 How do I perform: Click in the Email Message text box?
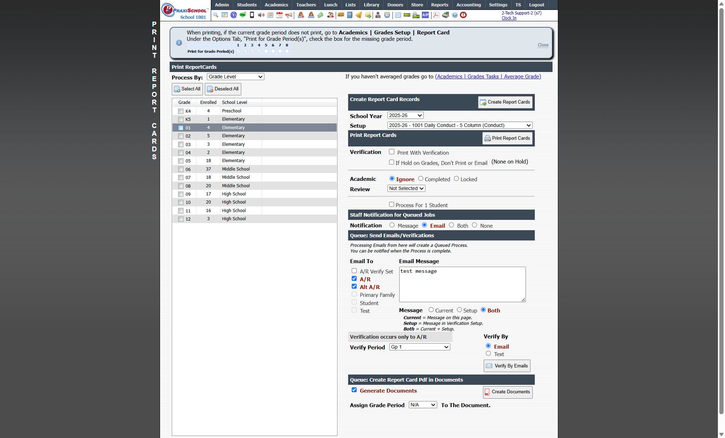(x=462, y=284)
